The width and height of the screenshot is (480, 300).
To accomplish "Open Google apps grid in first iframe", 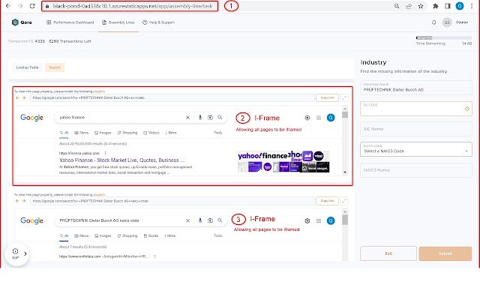I will [319, 118].
